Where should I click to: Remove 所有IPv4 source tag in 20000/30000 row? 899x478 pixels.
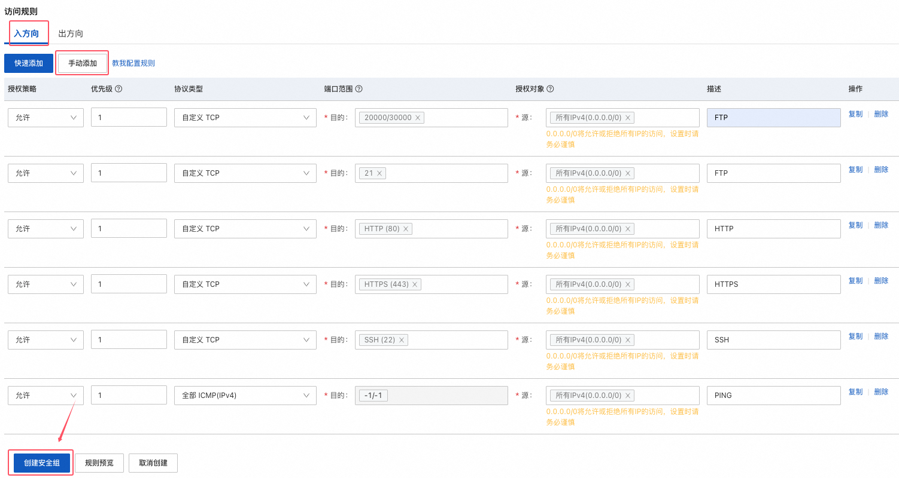tap(628, 118)
